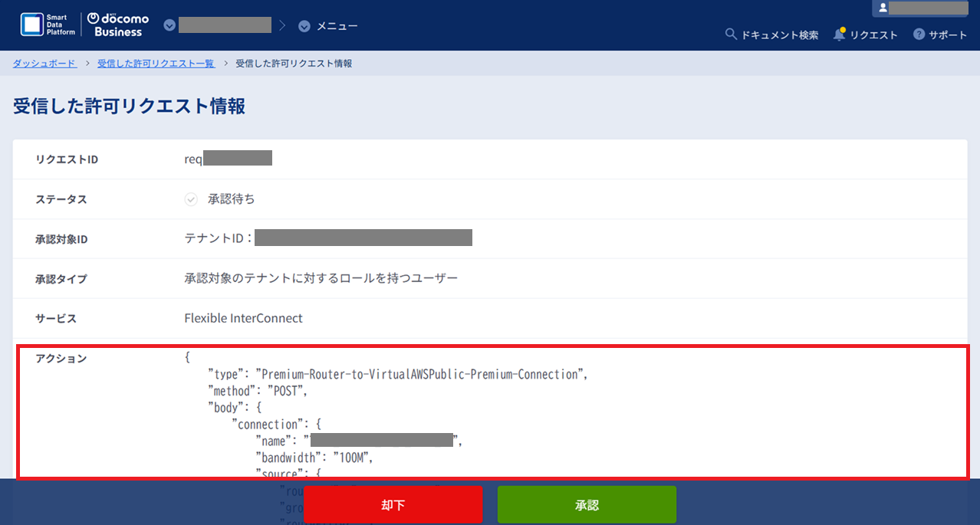Screen dimensions: 980x525
Task: Open the redacted user account name menu
Action: (x=928, y=8)
